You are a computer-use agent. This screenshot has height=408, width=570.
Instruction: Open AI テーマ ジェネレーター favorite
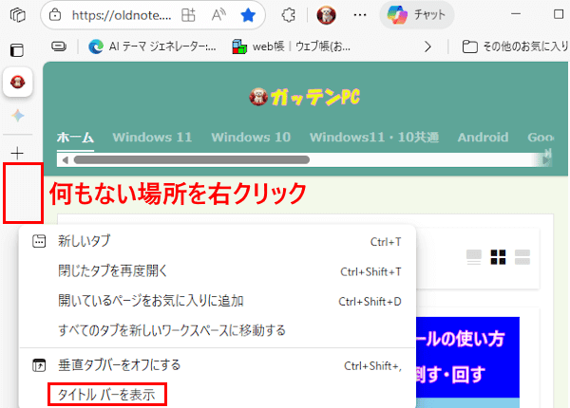point(152,46)
